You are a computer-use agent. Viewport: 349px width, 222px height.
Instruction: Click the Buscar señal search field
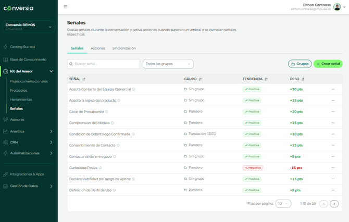coord(104,64)
